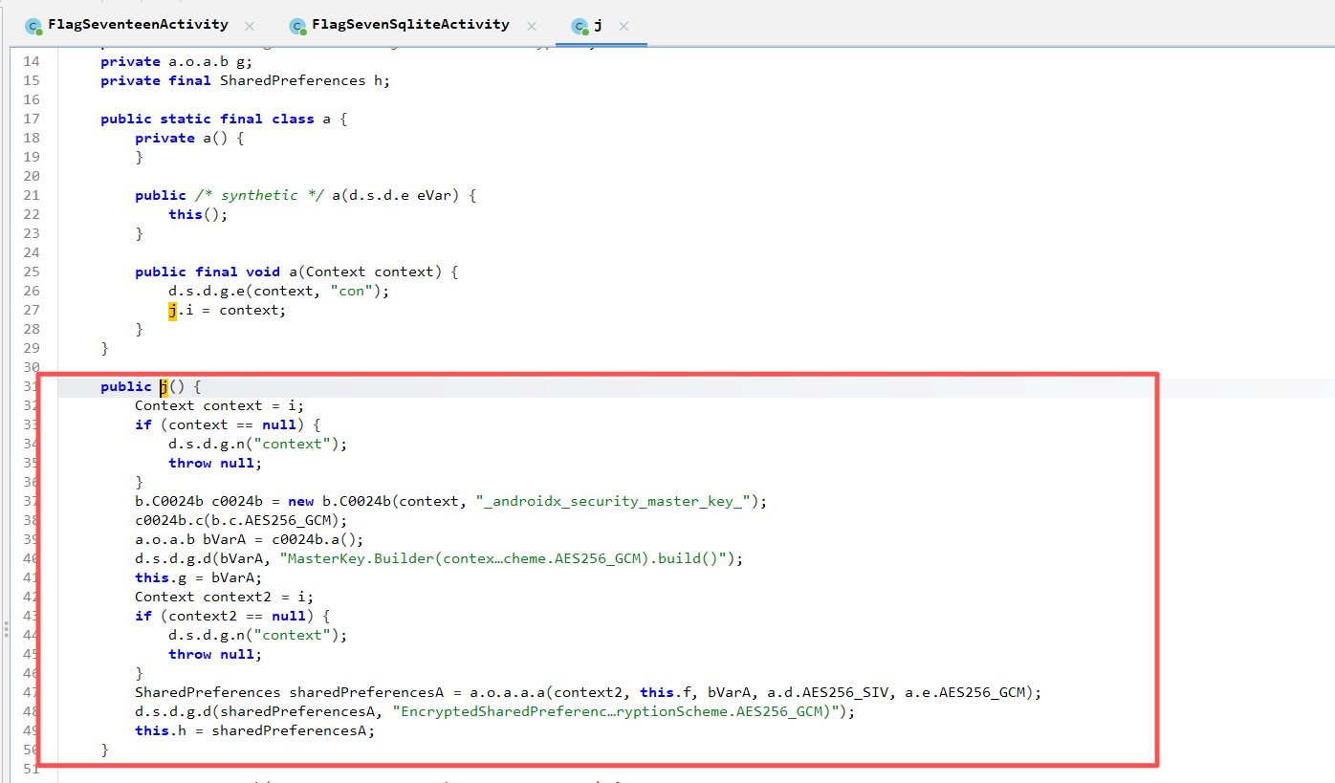Click the highlighted j constructor name on line 31
The width and height of the screenshot is (1335, 783).
tap(164, 386)
